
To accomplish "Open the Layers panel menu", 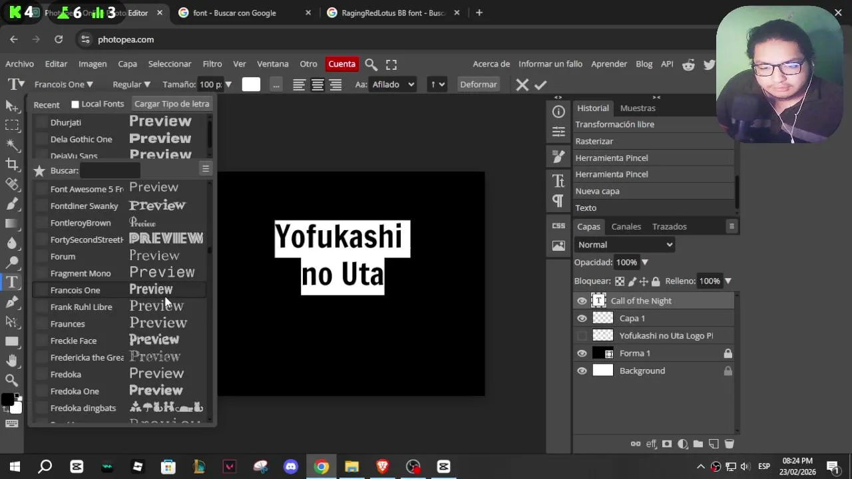I will (732, 226).
